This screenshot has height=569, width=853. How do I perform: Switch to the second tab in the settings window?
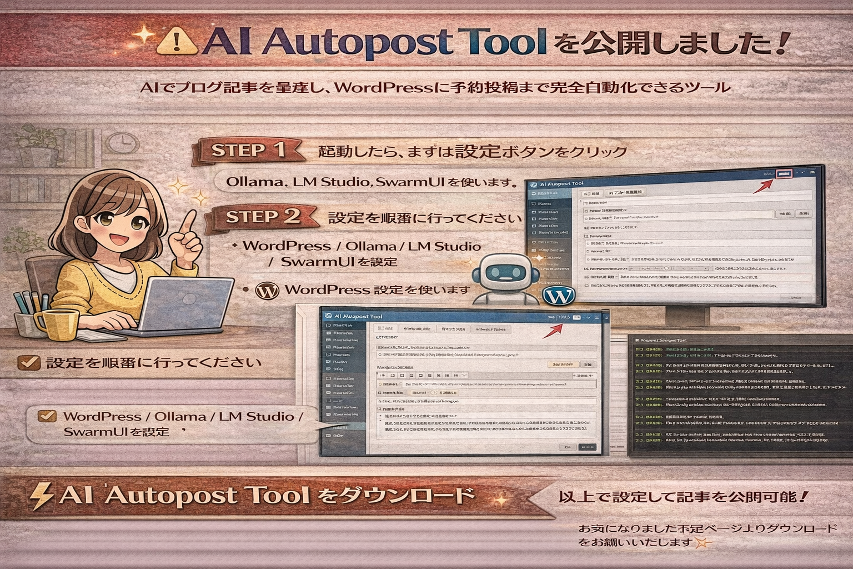(x=417, y=328)
